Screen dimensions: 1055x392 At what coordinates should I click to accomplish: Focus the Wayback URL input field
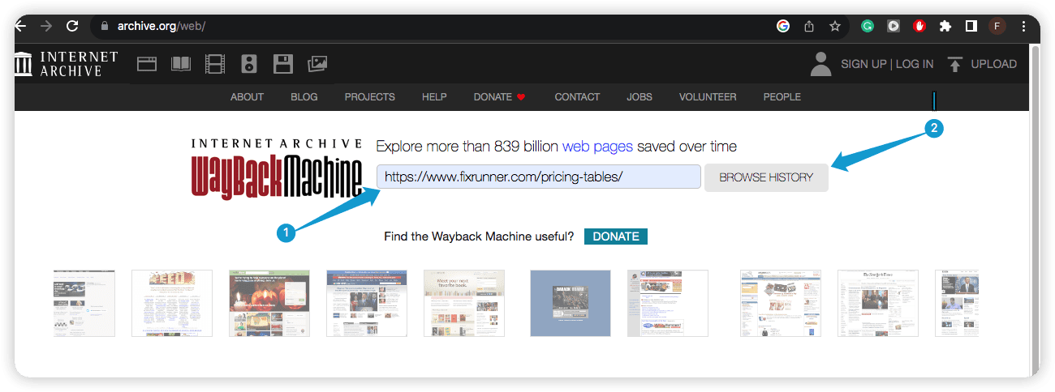(x=538, y=177)
